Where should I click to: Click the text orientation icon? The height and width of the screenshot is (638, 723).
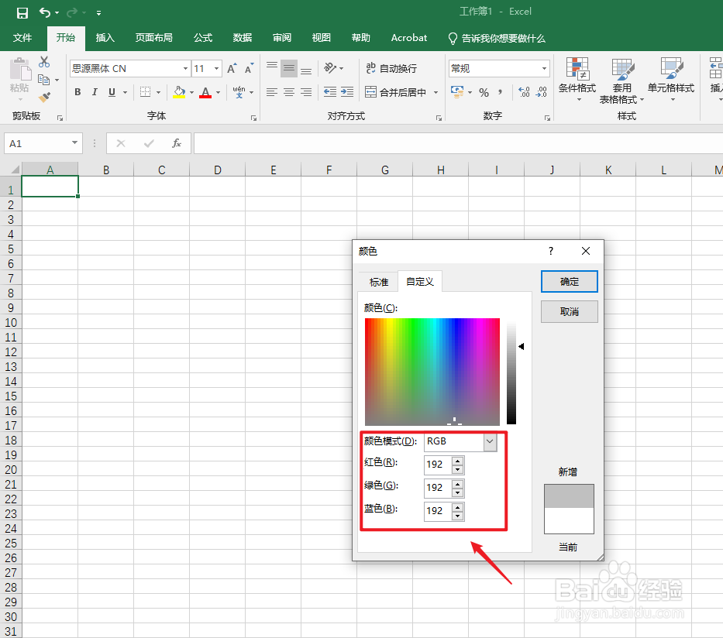330,68
